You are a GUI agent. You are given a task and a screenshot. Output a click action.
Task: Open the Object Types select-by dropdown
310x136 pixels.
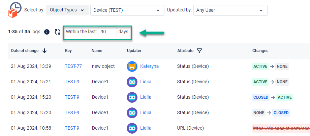[67, 10]
